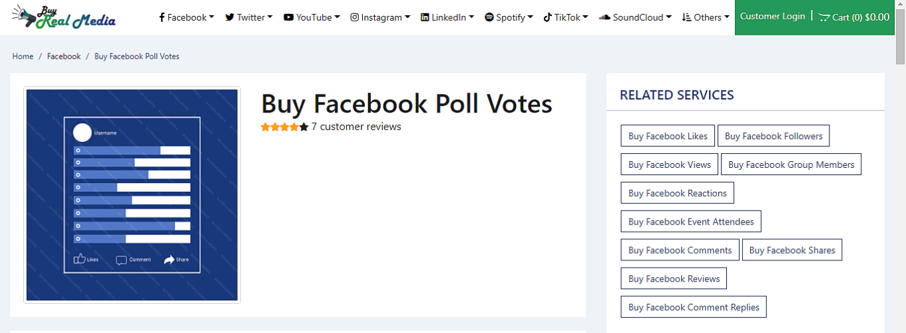
Task: Go to Home in the breadcrumb
Action: [x=23, y=57]
